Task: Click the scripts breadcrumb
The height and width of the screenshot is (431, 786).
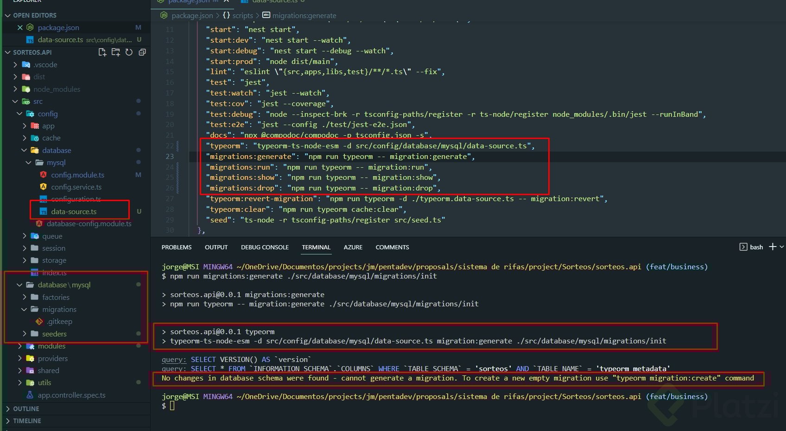Action: [243, 15]
